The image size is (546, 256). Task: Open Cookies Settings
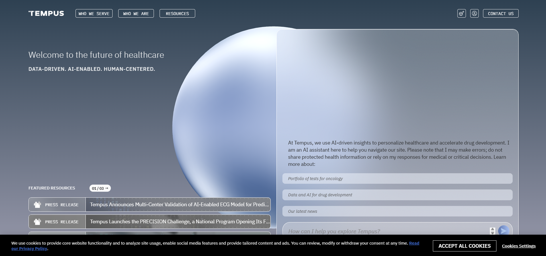click(x=519, y=246)
